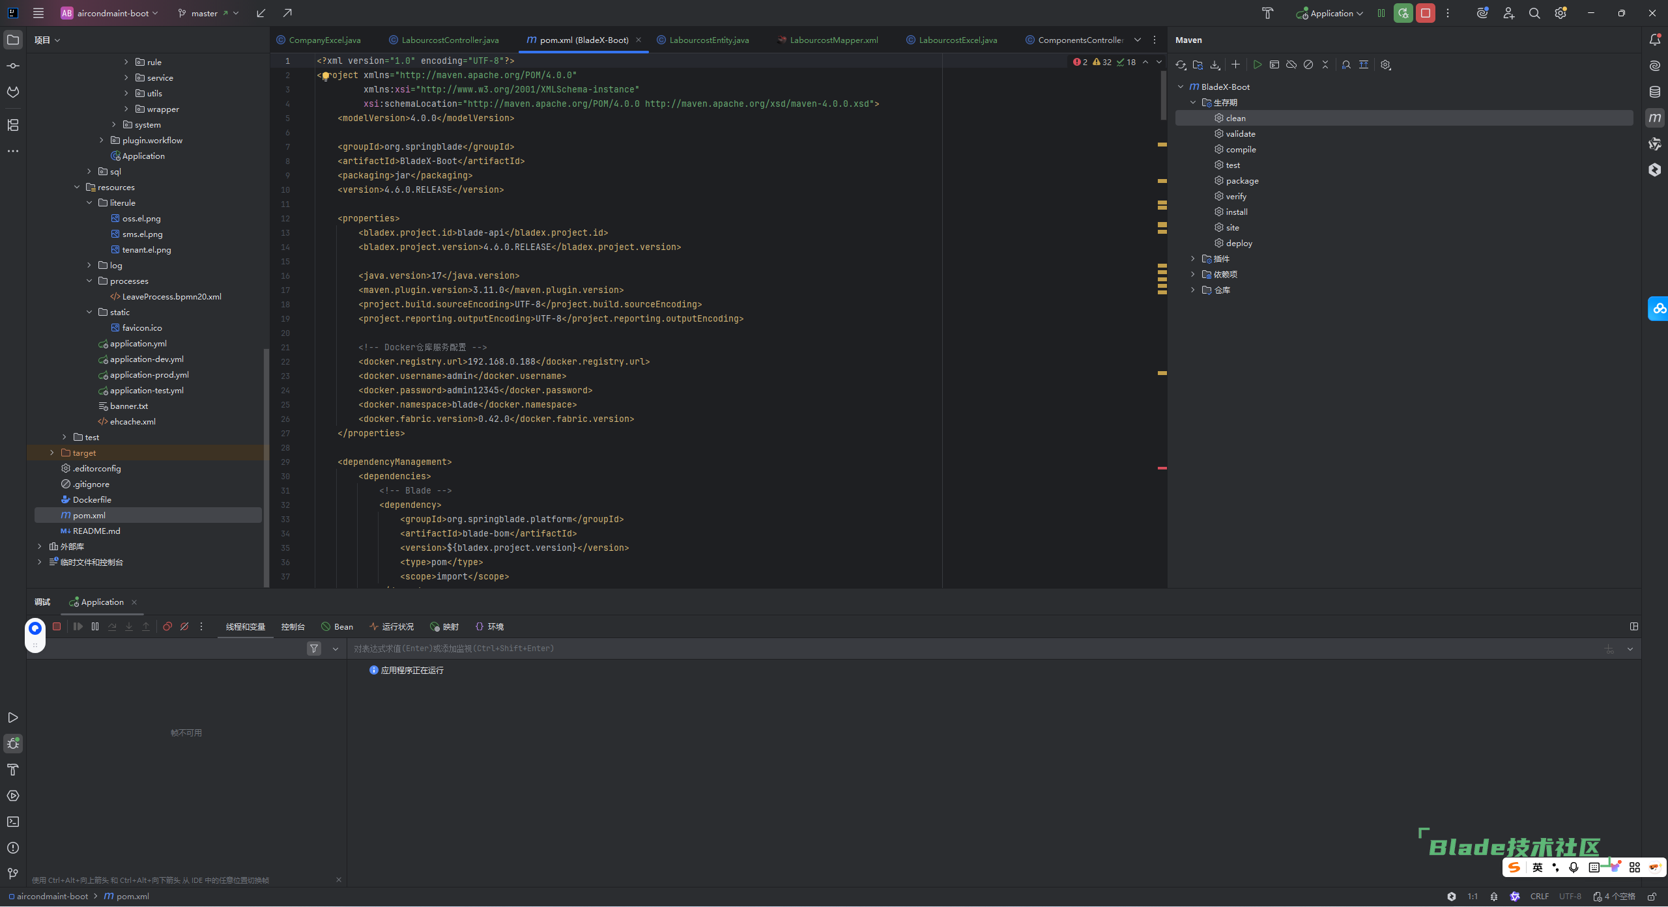The image size is (1668, 907).
Task: Open the 运行状况 health tab
Action: 392,626
